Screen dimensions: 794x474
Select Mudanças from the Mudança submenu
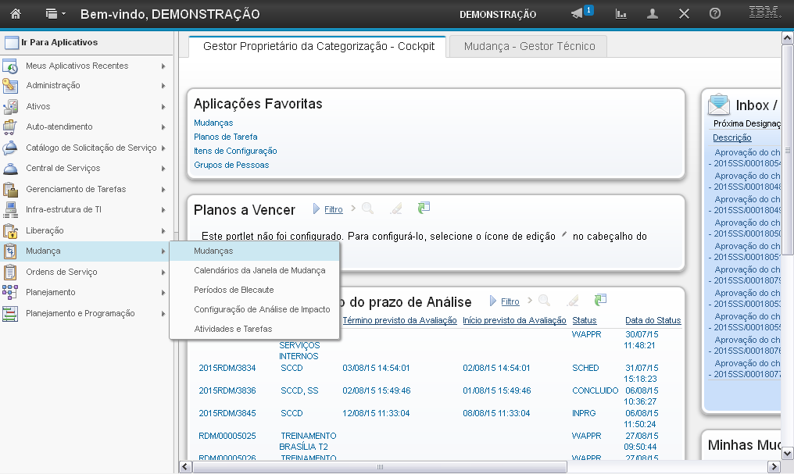pyautogui.click(x=213, y=251)
